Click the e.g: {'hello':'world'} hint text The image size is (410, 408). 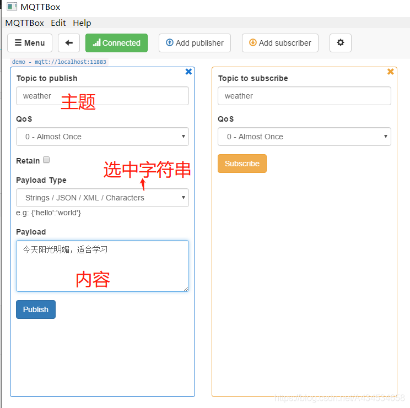coord(48,213)
